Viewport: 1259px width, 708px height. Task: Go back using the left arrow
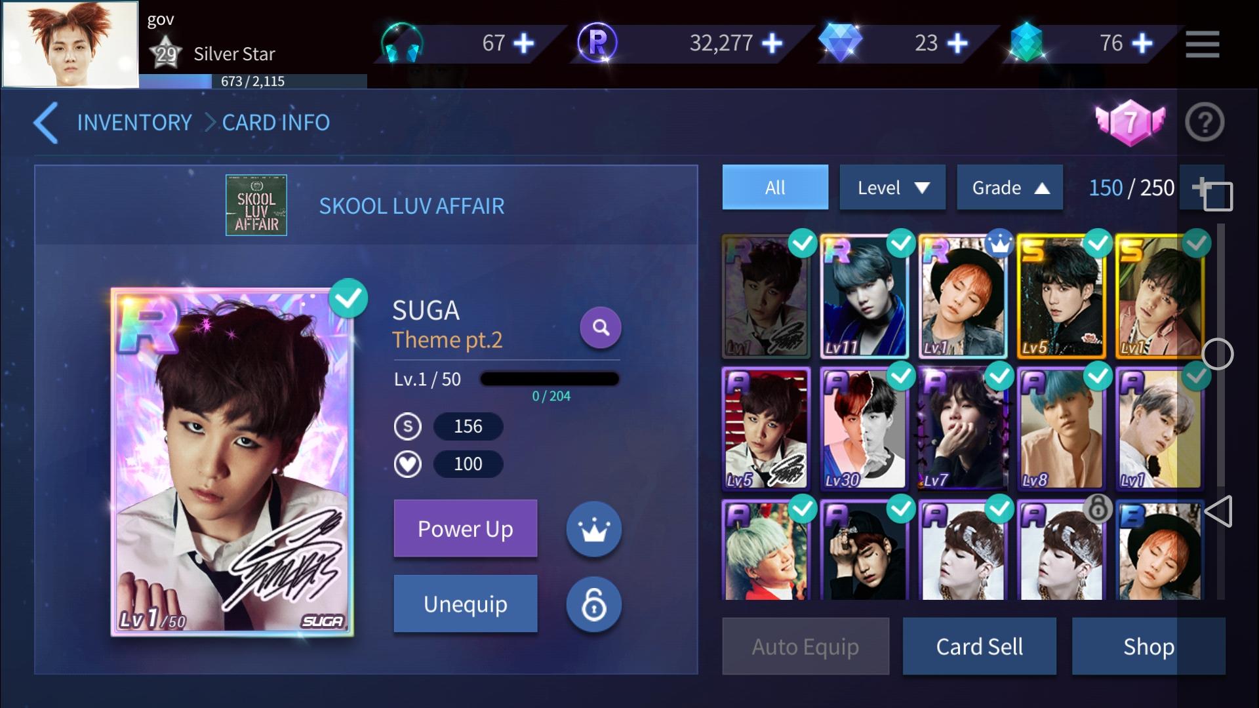(46, 123)
